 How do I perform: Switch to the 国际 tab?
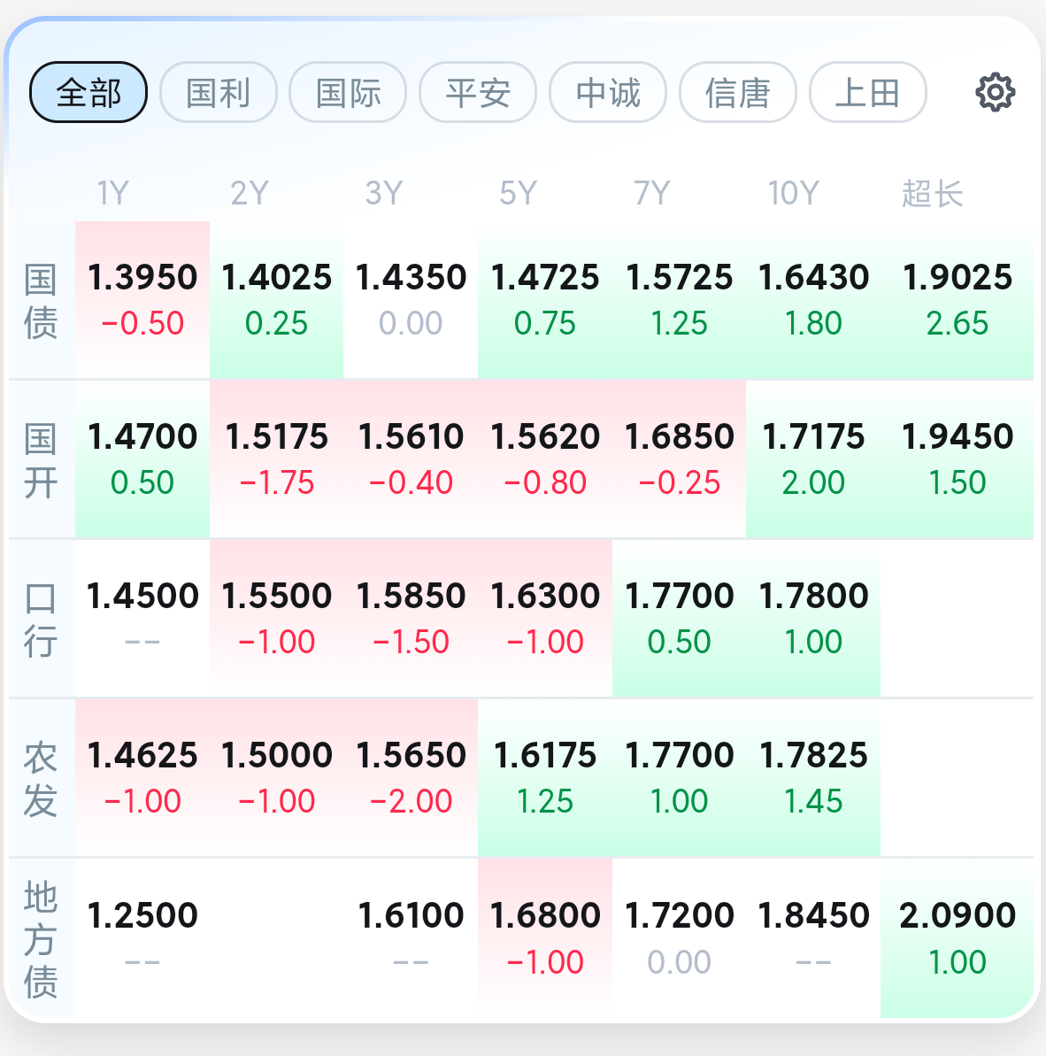[348, 92]
